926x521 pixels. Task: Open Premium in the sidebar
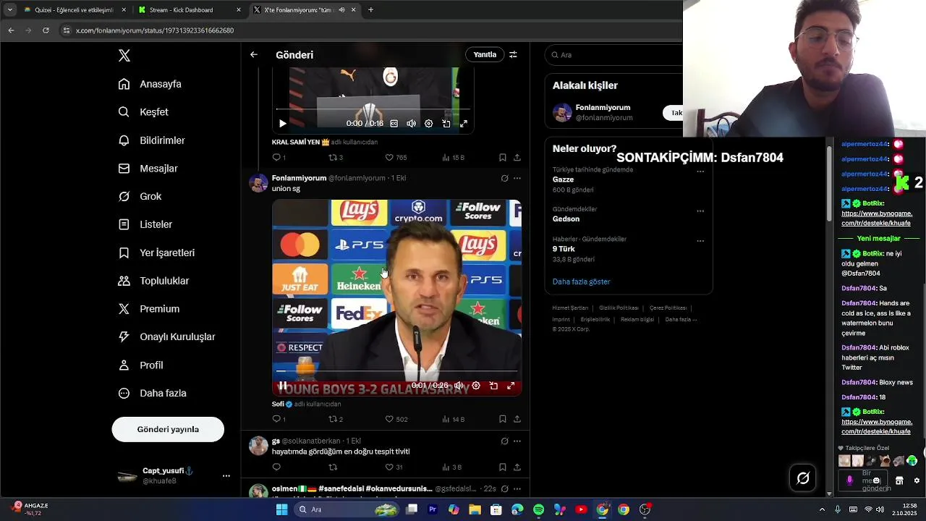coord(149,309)
